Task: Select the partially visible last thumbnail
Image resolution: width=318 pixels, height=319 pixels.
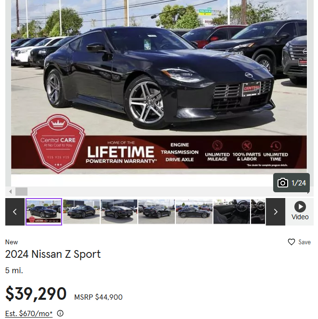Action: coord(258,212)
